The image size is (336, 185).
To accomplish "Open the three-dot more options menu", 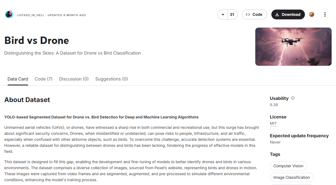I will pyautogui.click(x=325, y=14).
